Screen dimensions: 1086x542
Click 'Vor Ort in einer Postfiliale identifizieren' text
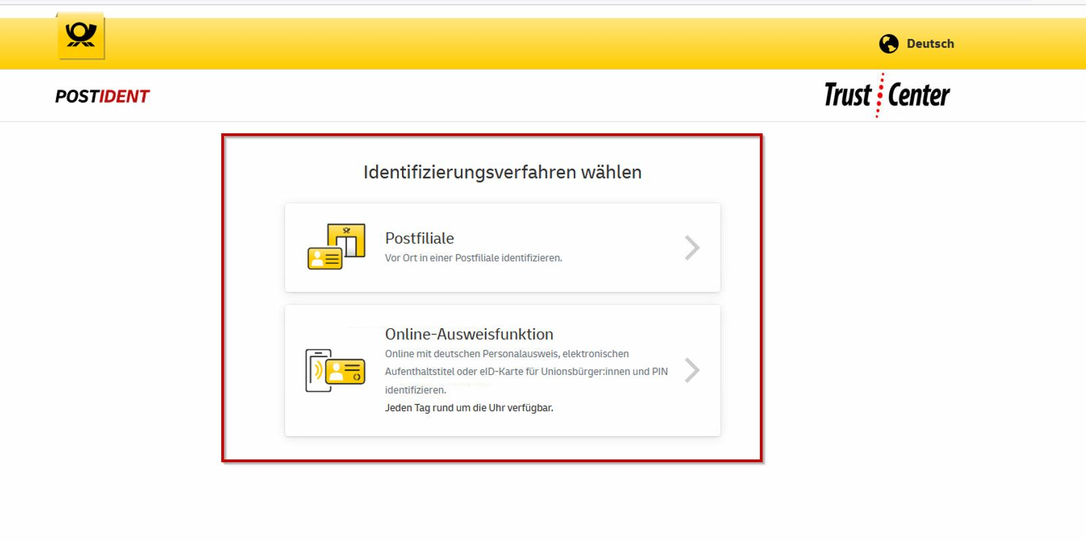tap(473, 258)
